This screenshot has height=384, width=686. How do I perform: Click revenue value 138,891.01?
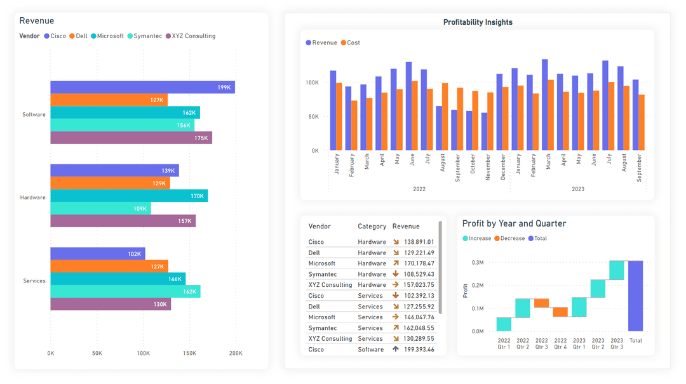pyautogui.click(x=419, y=242)
